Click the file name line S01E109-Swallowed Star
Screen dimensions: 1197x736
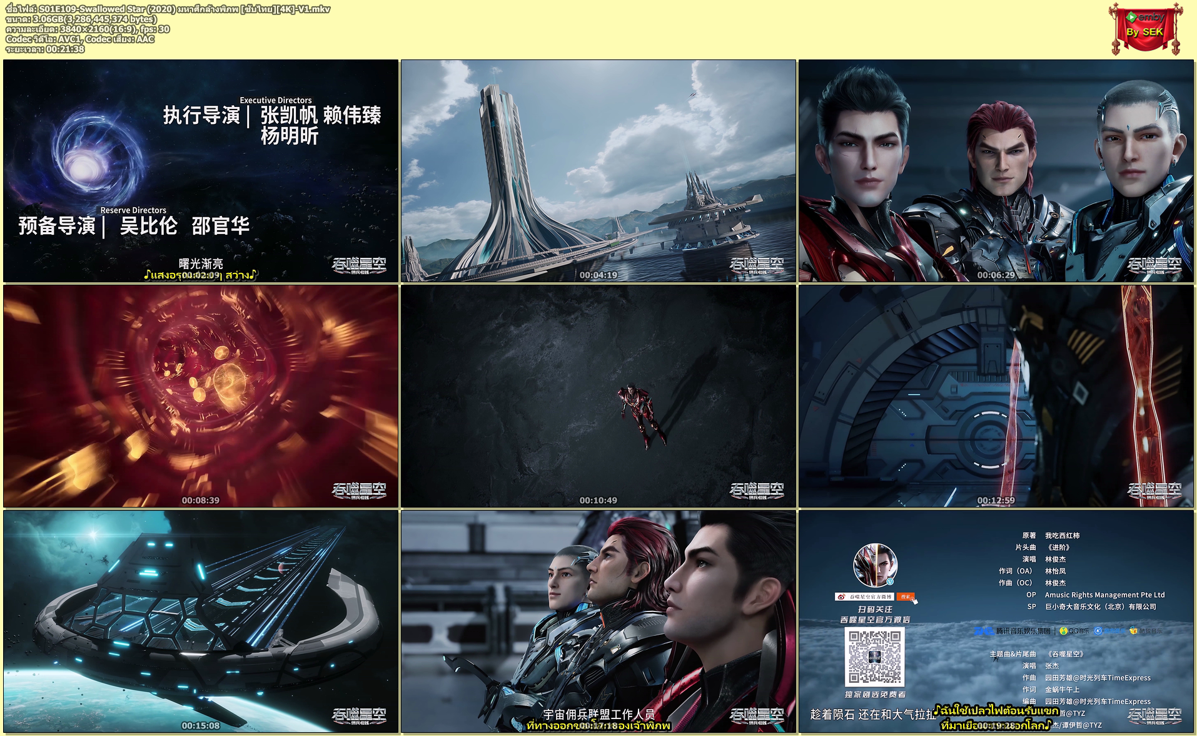tap(168, 9)
